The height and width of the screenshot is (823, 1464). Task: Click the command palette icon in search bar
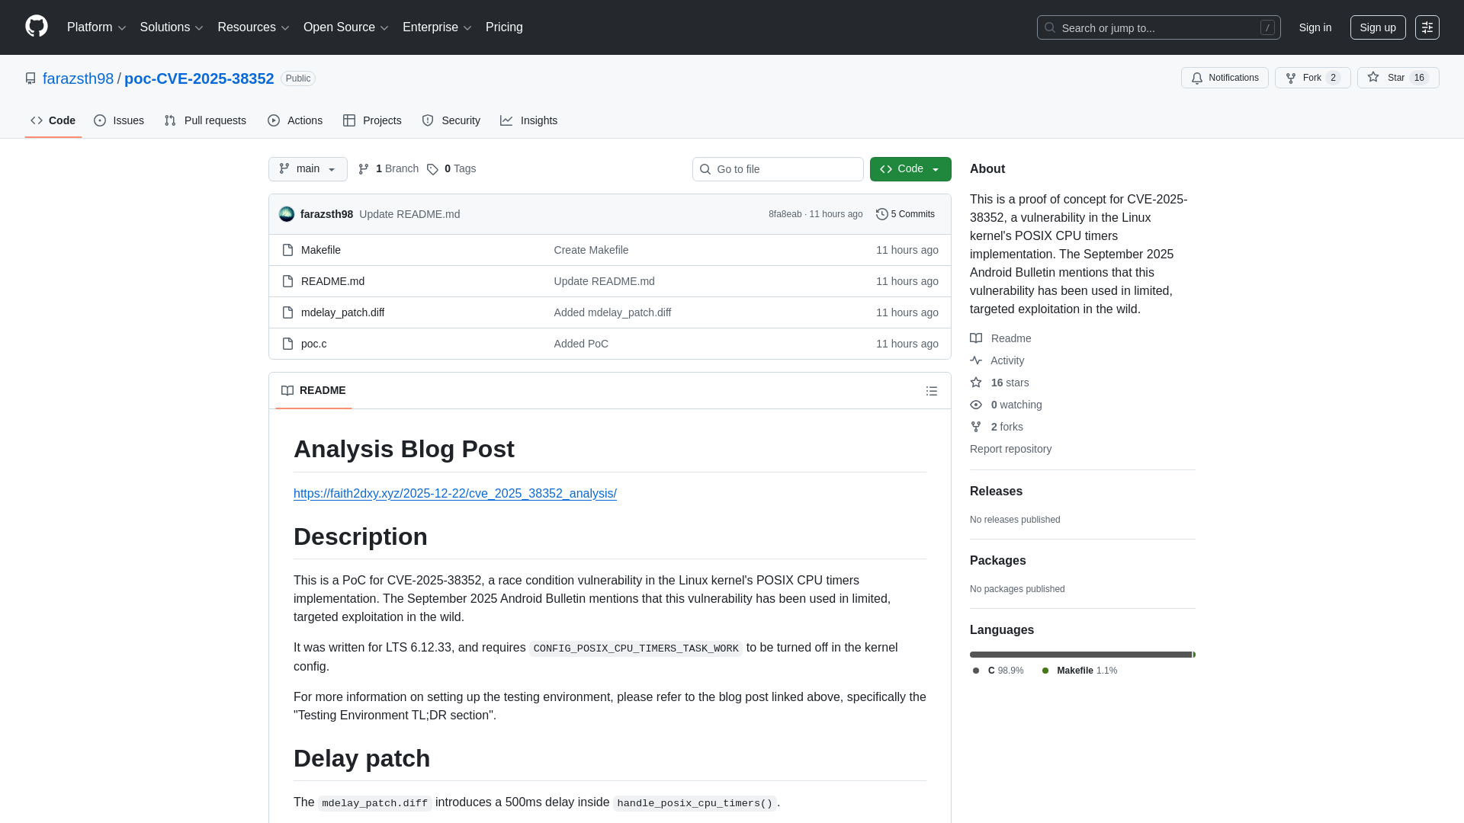tap(1267, 27)
